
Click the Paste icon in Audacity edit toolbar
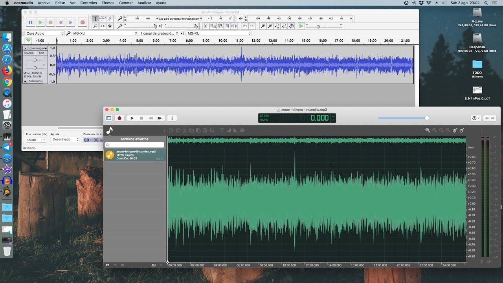point(220,26)
